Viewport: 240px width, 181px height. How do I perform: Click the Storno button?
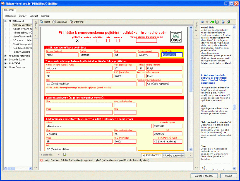(x=229, y=176)
